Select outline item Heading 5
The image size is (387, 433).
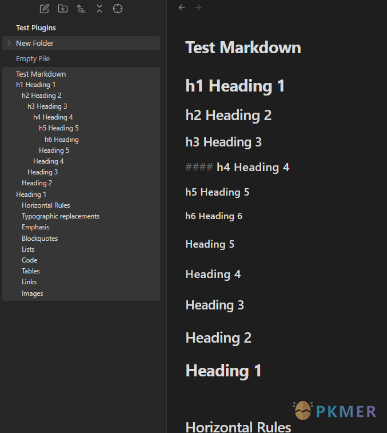[54, 150]
